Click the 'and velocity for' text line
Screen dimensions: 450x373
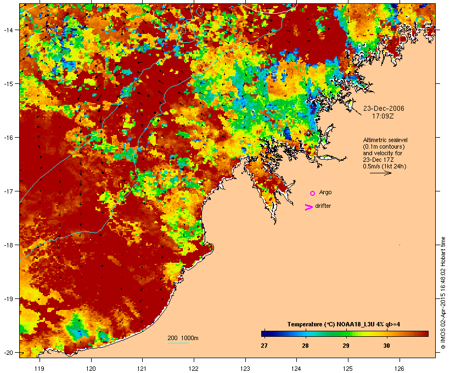coord(383,153)
